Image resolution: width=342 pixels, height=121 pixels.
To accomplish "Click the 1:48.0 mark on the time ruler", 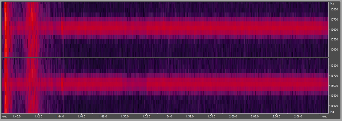I will pyautogui.click(x=103, y=117).
